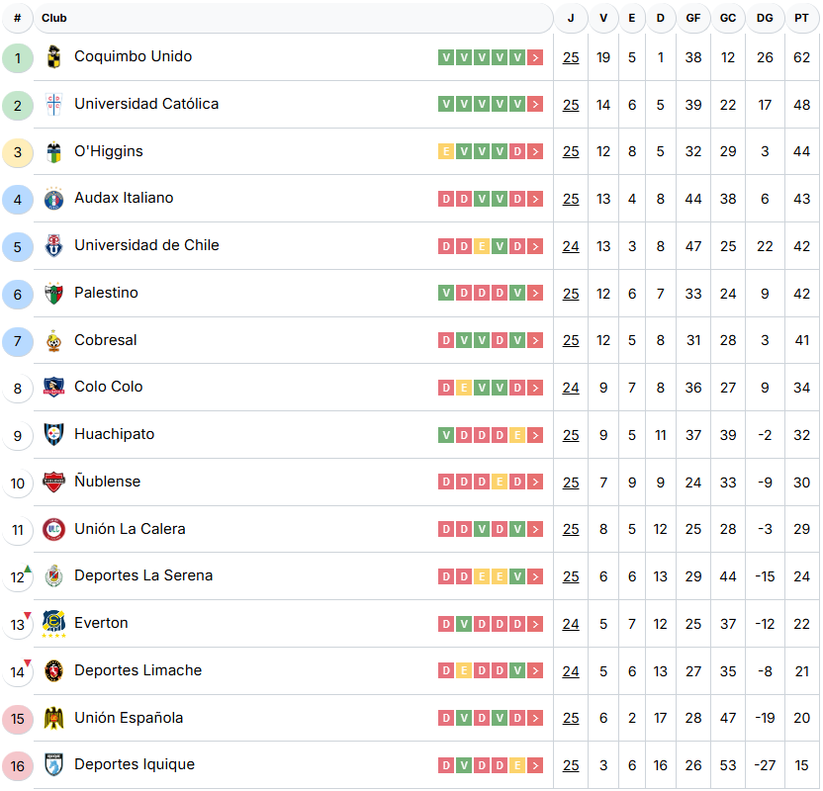
Task: Sort table by GF column header
Action: point(692,18)
